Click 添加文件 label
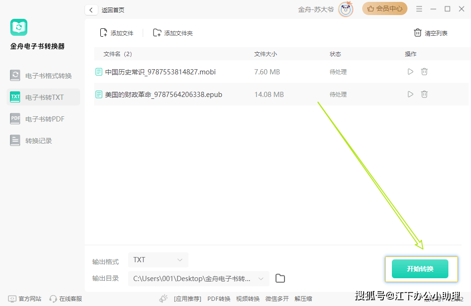This screenshot has height=306, width=471. point(122,33)
